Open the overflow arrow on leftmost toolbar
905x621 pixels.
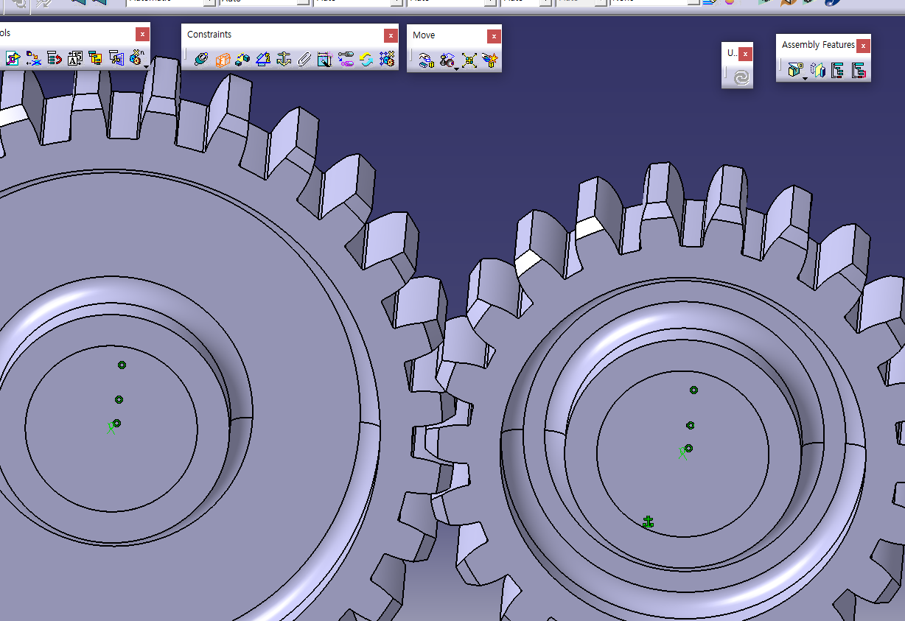[147, 67]
